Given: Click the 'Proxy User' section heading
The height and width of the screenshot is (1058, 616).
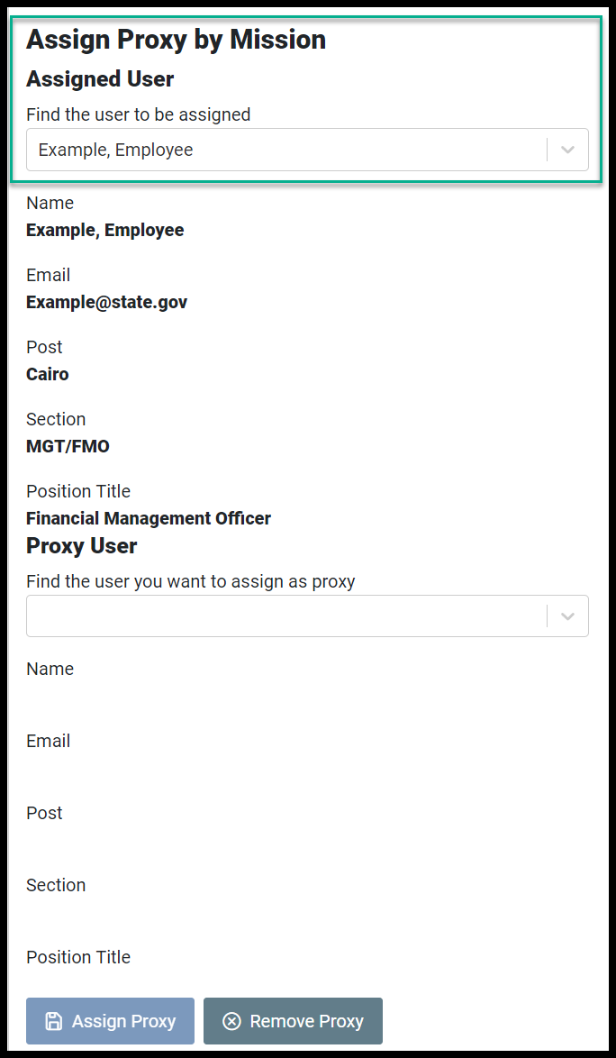Looking at the screenshot, I should 82,545.
